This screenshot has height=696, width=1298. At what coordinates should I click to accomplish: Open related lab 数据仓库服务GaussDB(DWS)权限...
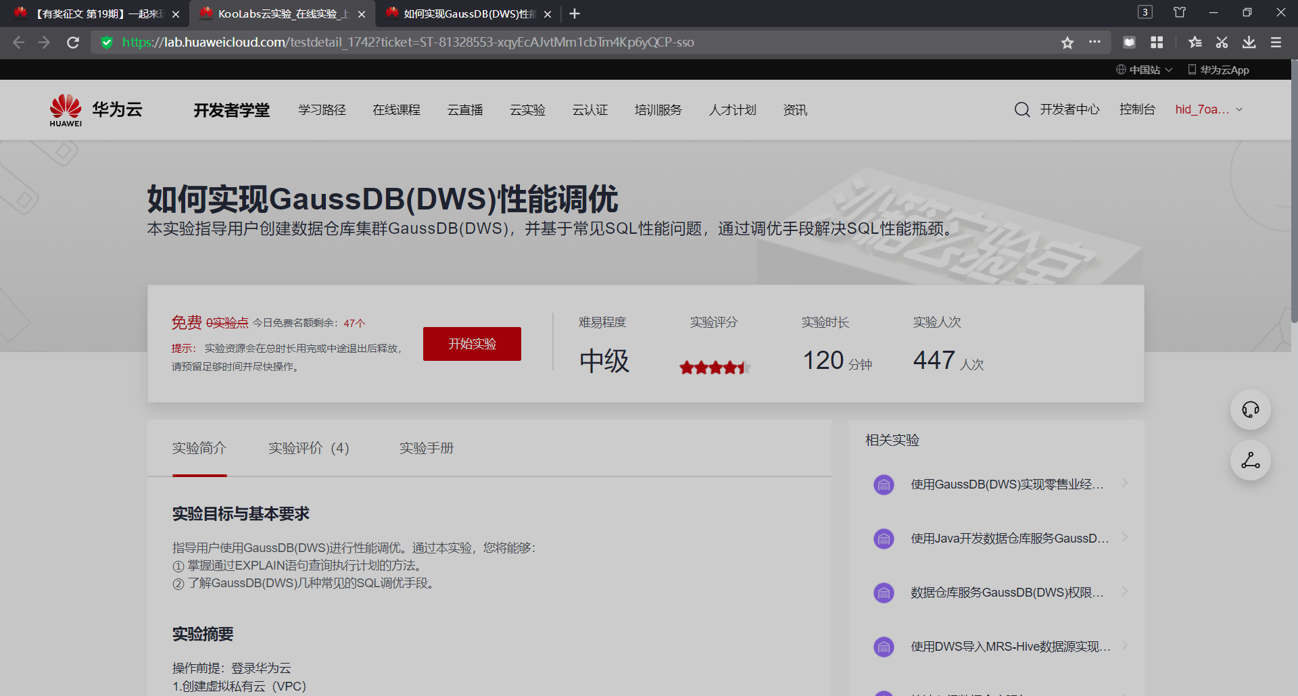tap(1007, 593)
